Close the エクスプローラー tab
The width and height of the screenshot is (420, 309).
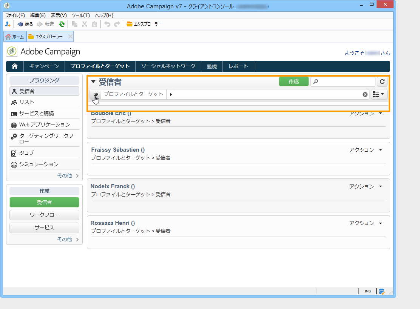click(70, 36)
